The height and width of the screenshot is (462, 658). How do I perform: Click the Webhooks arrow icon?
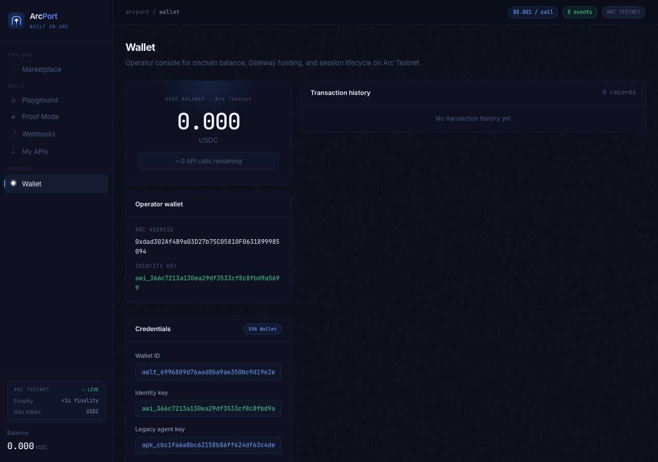13,134
